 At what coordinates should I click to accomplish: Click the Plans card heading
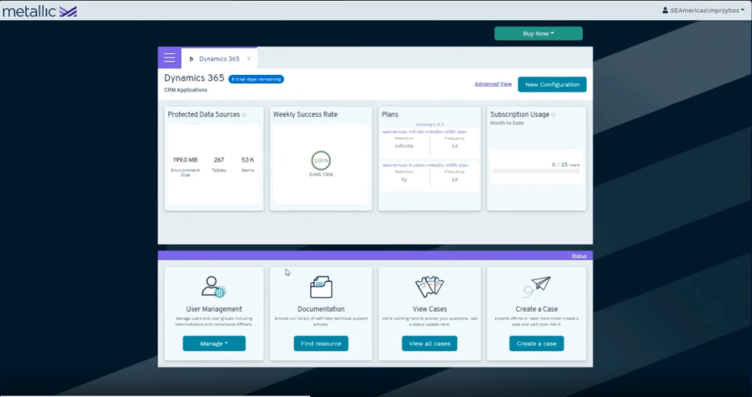(390, 114)
